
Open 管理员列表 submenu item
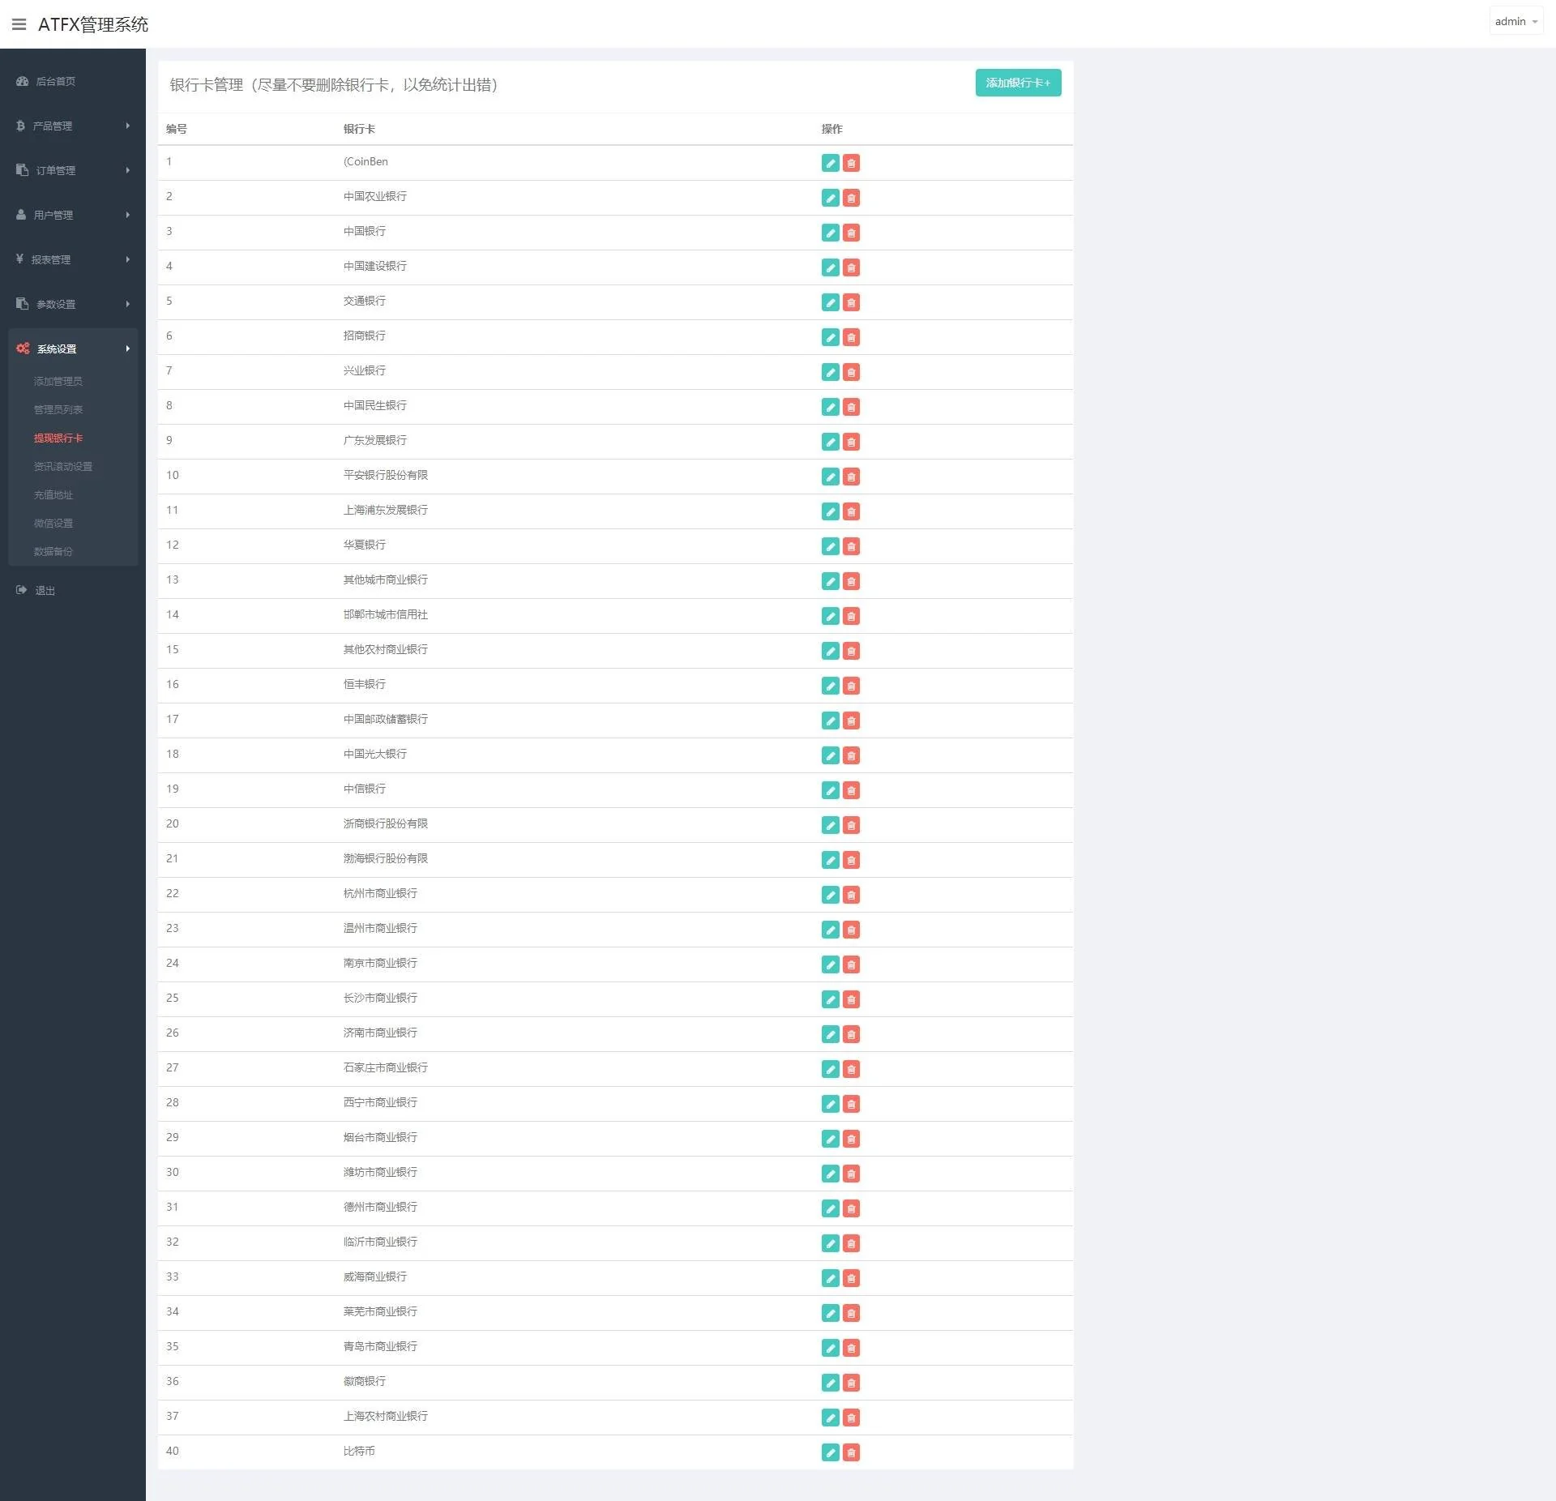(58, 409)
